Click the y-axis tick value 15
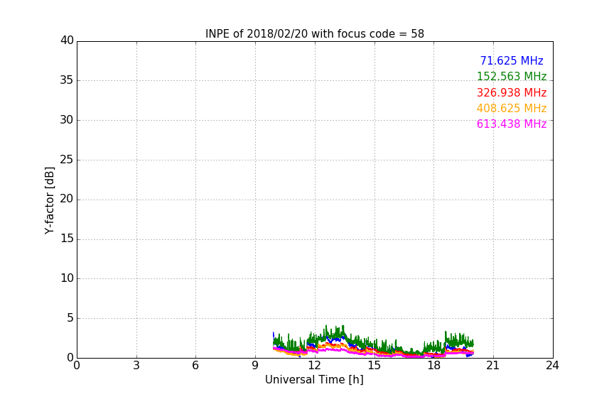Viewport: 614px width, 409px height. pos(67,239)
